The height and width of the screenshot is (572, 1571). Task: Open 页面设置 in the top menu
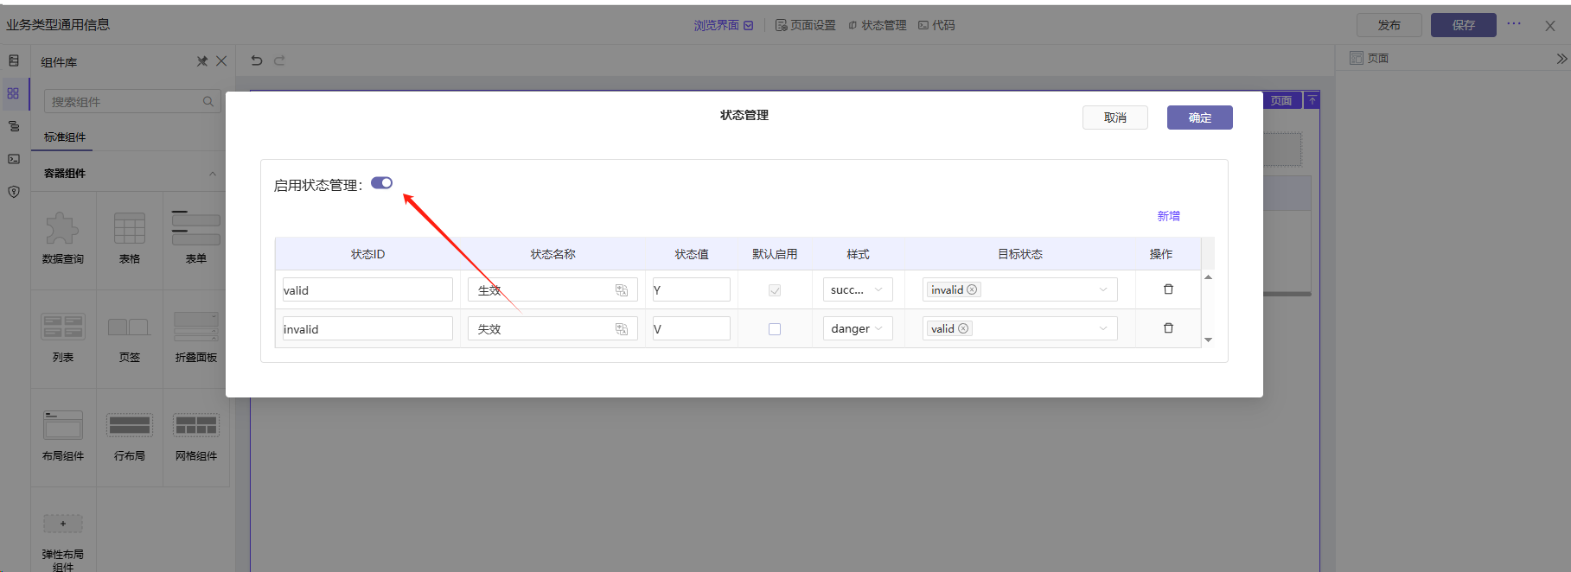pos(806,25)
